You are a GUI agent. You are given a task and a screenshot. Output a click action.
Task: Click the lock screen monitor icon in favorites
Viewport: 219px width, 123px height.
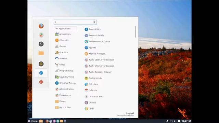point(41,64)
